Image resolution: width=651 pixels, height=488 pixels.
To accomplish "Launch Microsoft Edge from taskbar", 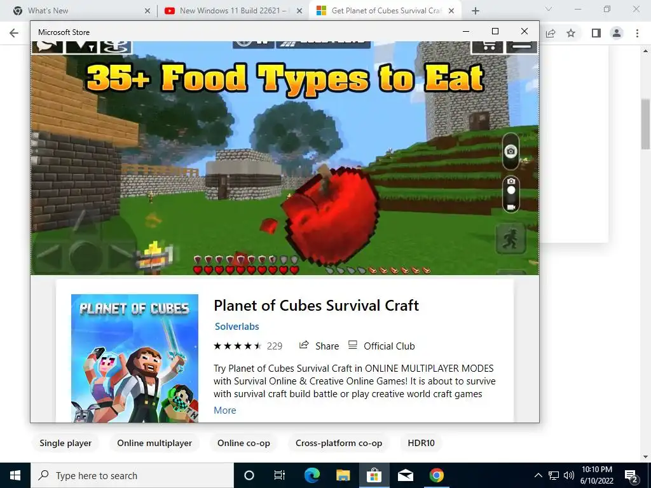I will 312,475.
